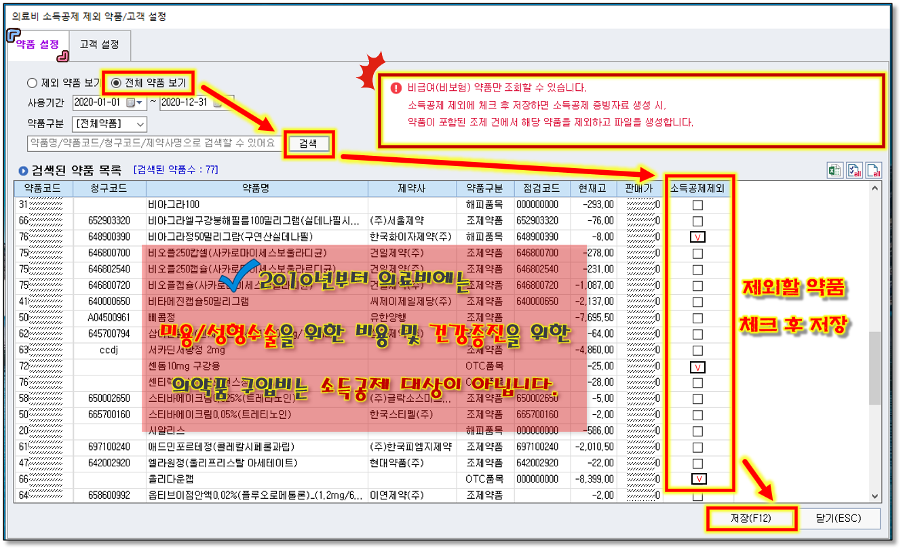Click the check-all document icon
Viewport: 903px width, 549px height.
point(854,170)
